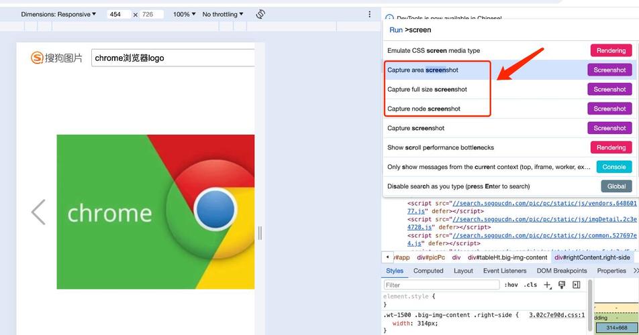Viewport: 639px width, 335px height.
Task: Select the Capture node screenshot command
Action: 424,109
